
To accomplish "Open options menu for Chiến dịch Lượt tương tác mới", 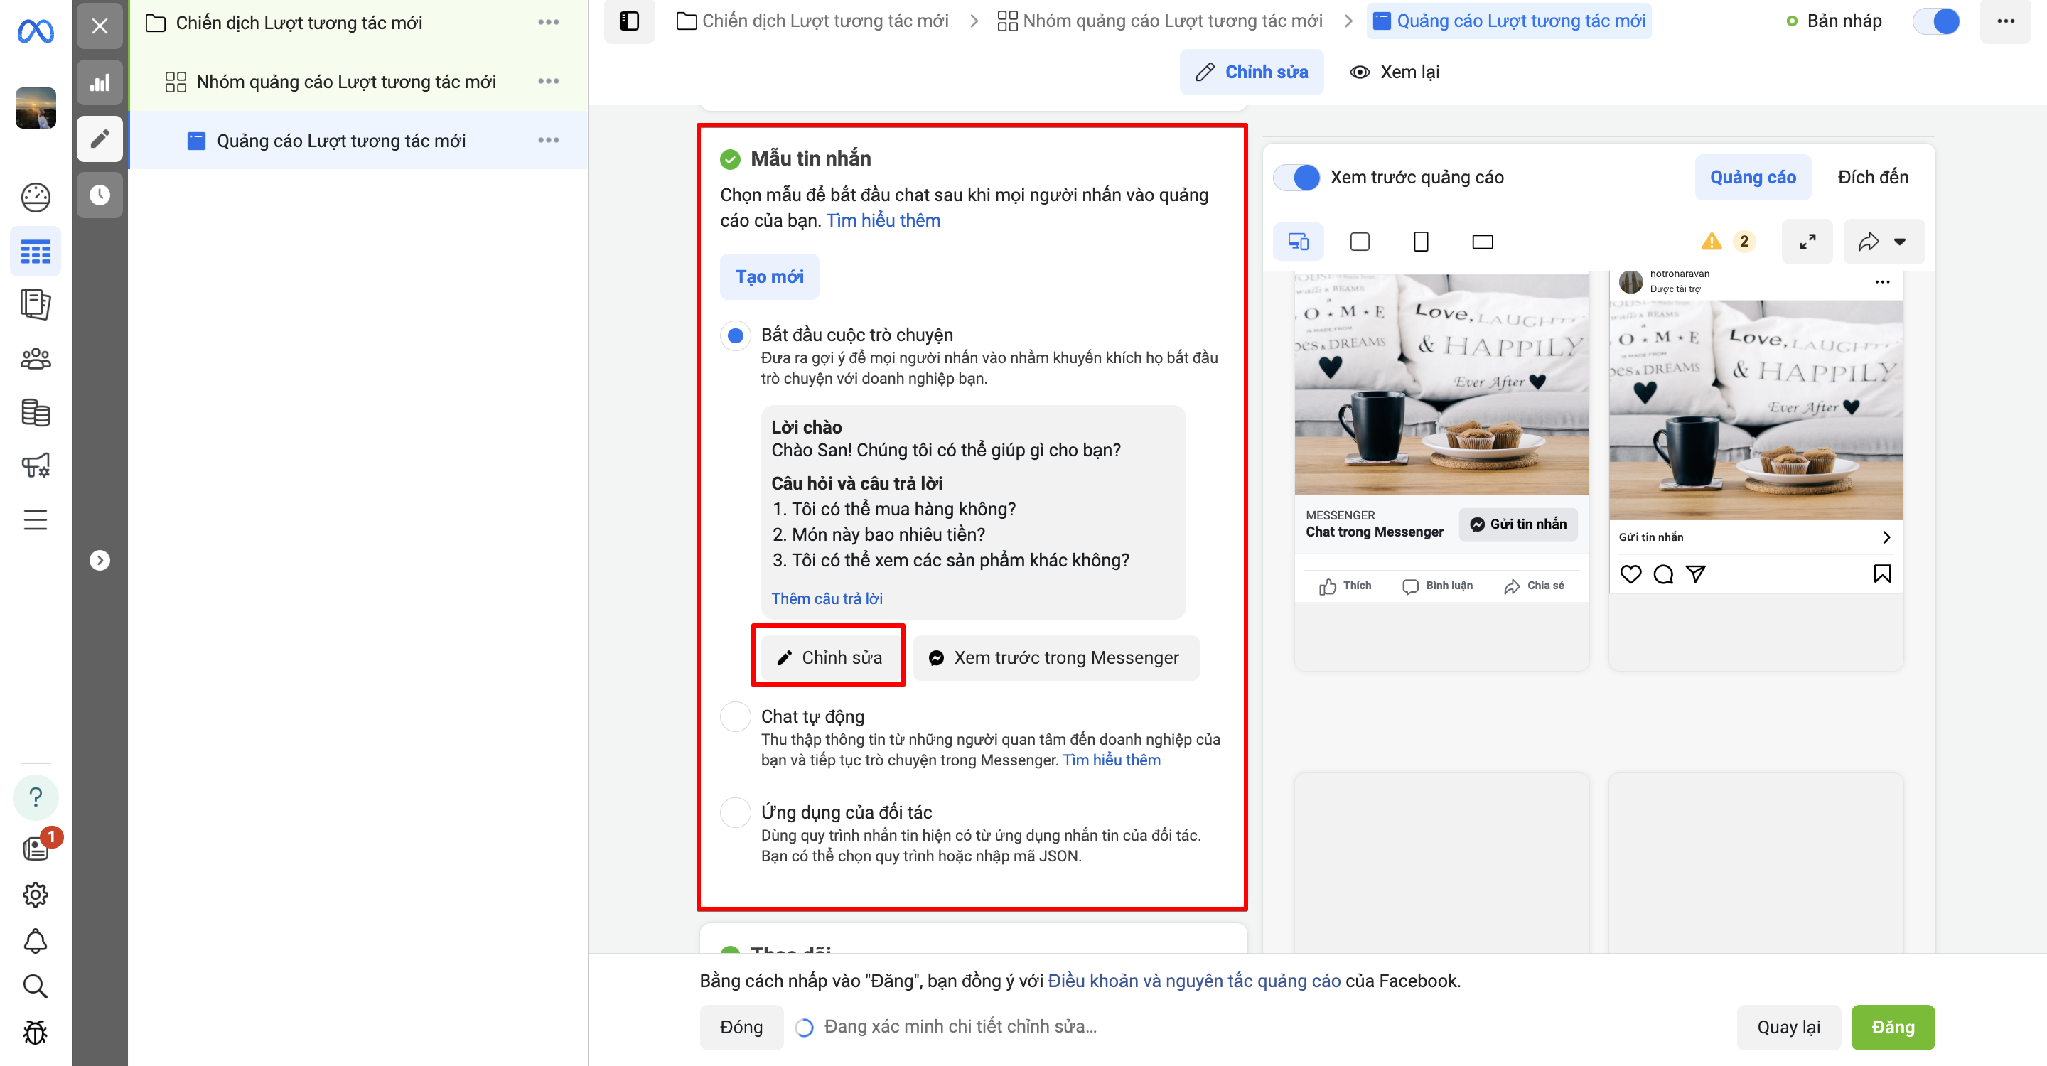I will pyautogui.click(x=548, y=22).
